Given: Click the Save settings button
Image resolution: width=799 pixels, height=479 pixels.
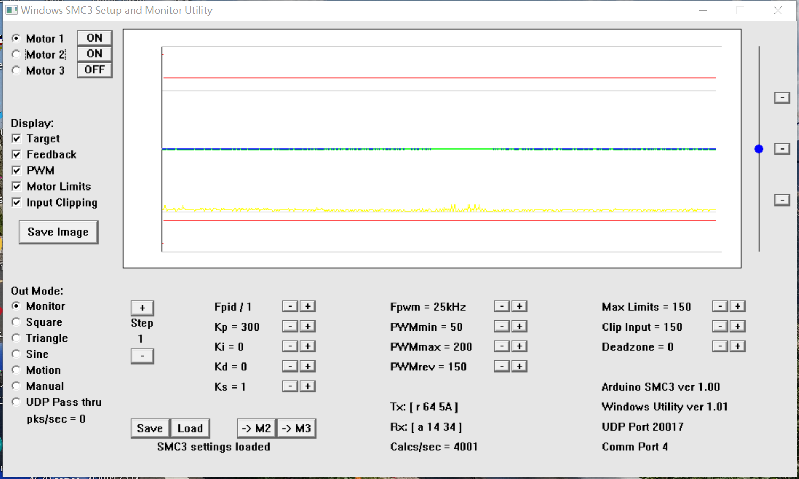Looking at the screenshot, I should 150,428.
